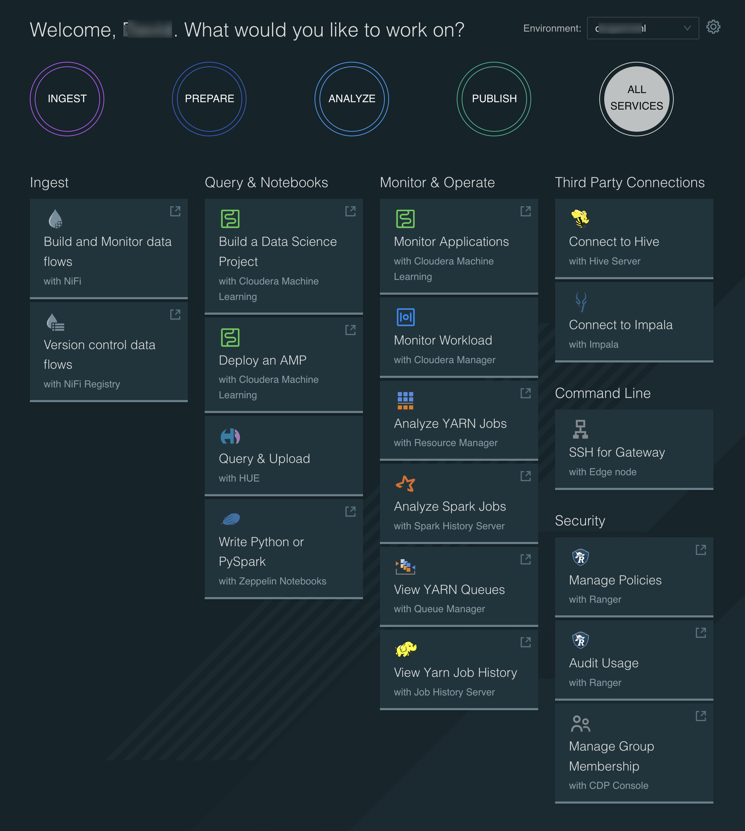Click the YARN Resource Manager grid icon

[x=405, y=400]
